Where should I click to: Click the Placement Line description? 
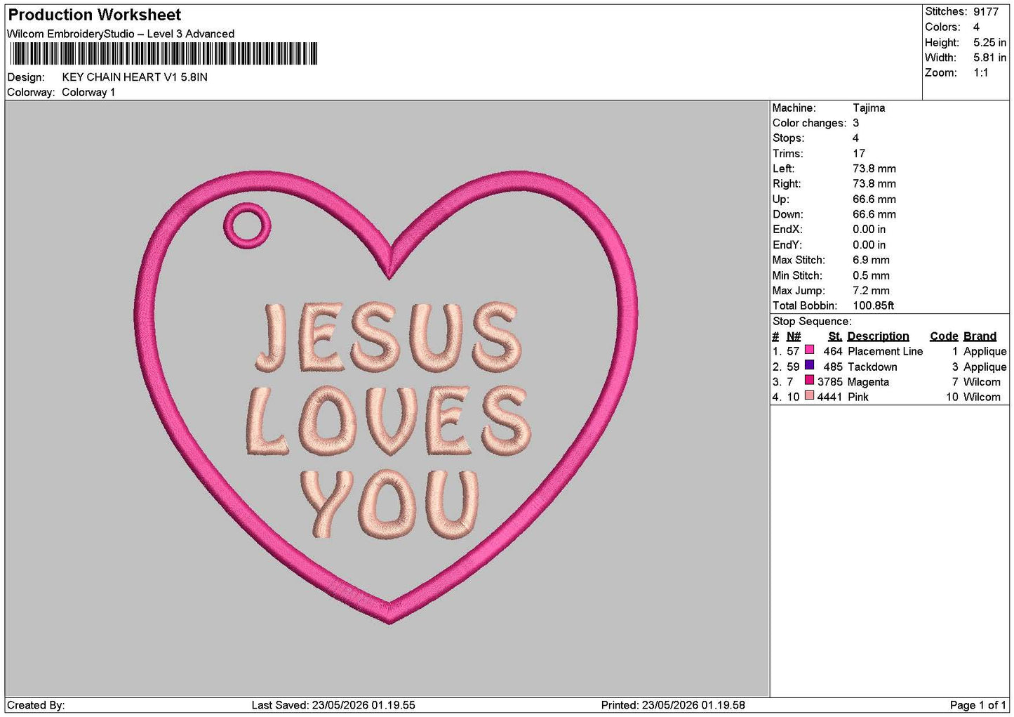click(885, 352)
